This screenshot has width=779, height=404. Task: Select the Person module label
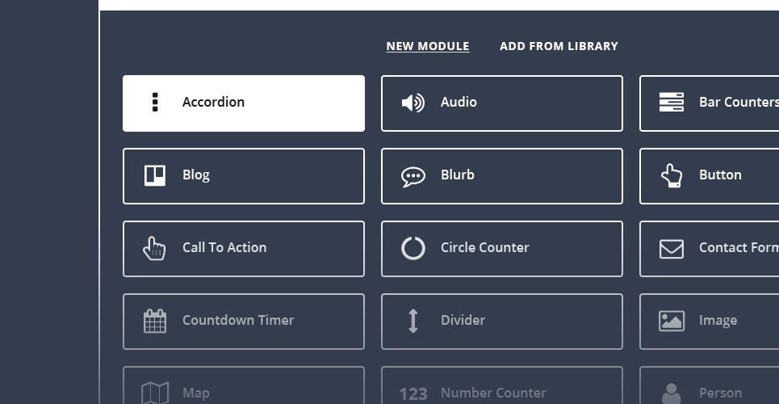pos(720,393)
